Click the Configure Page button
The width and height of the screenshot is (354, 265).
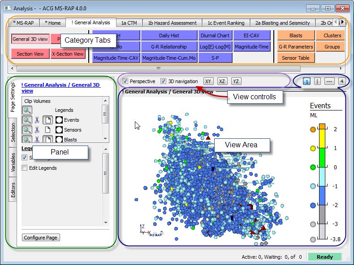[x=41, y=238]
